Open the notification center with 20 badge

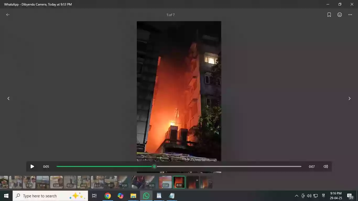pos(350,196)
